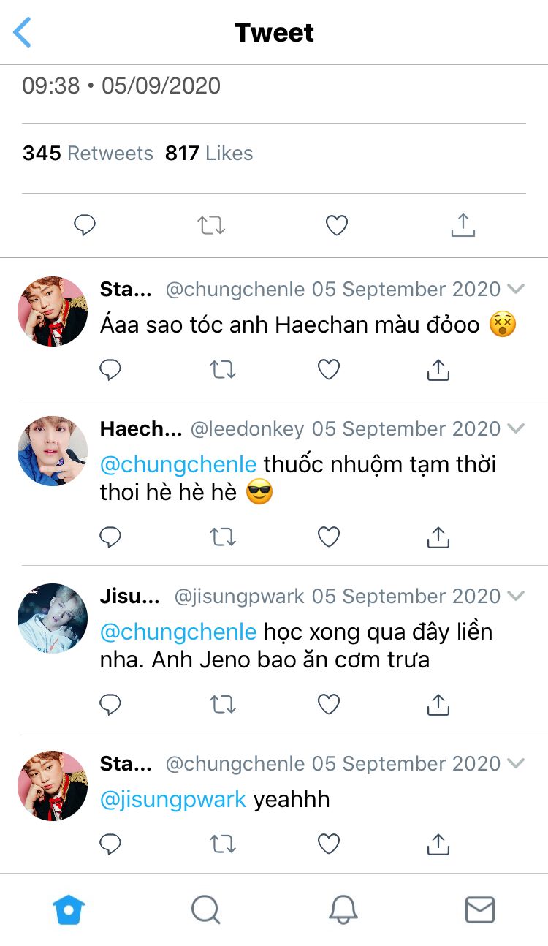Reply to the main tweet
Viewport: 548px width, 946px height.
coord(85,225)
